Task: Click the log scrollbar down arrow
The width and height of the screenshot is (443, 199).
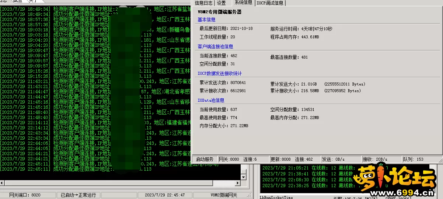Action: tap(243, 177)
